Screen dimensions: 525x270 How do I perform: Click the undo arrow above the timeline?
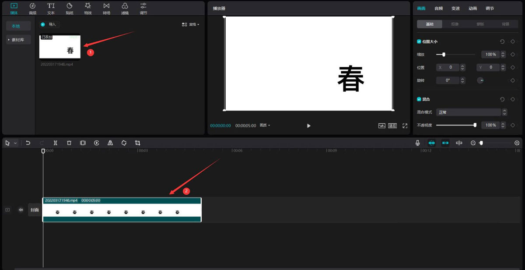(x=28, y=143)
